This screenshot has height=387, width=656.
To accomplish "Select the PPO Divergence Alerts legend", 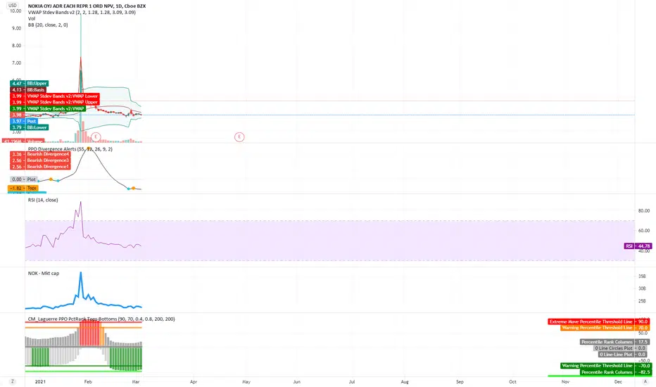I will 70,149.
